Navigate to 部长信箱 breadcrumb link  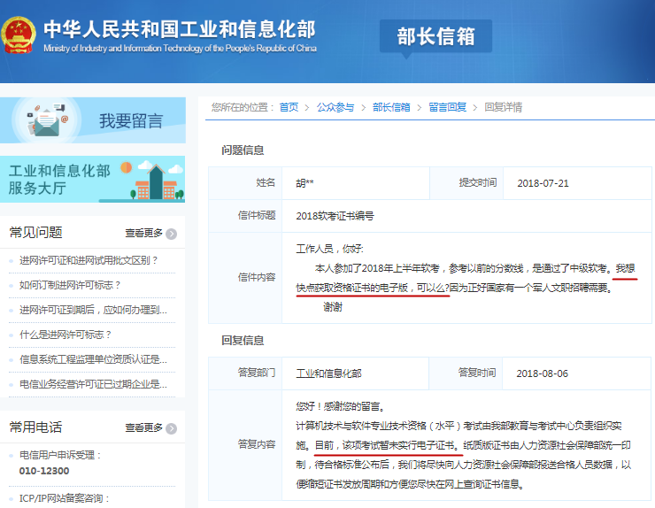(391, 107)
